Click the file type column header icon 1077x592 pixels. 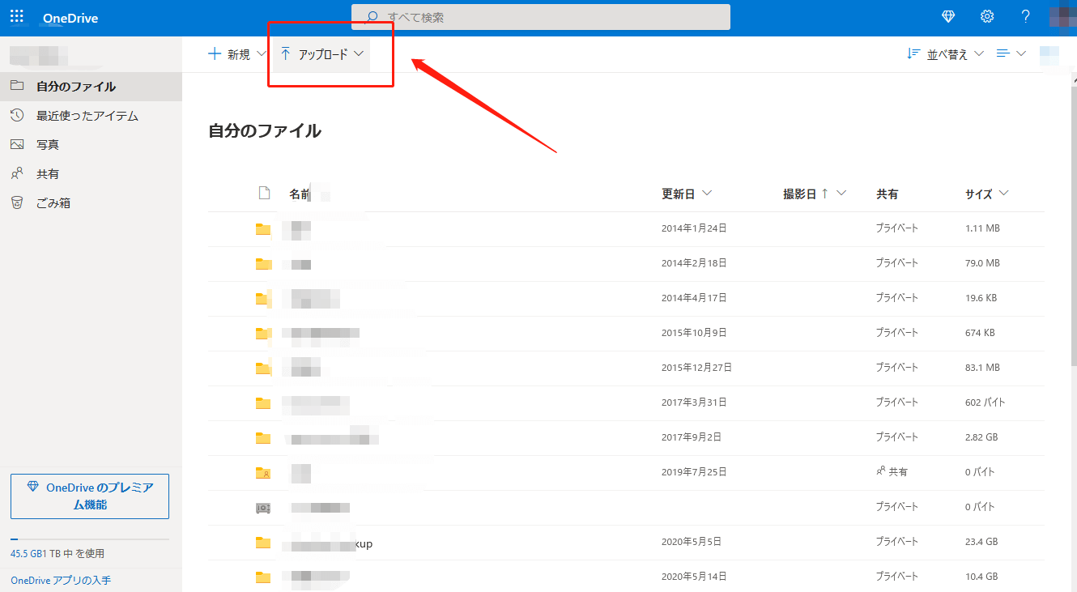(x=263, y=193)
